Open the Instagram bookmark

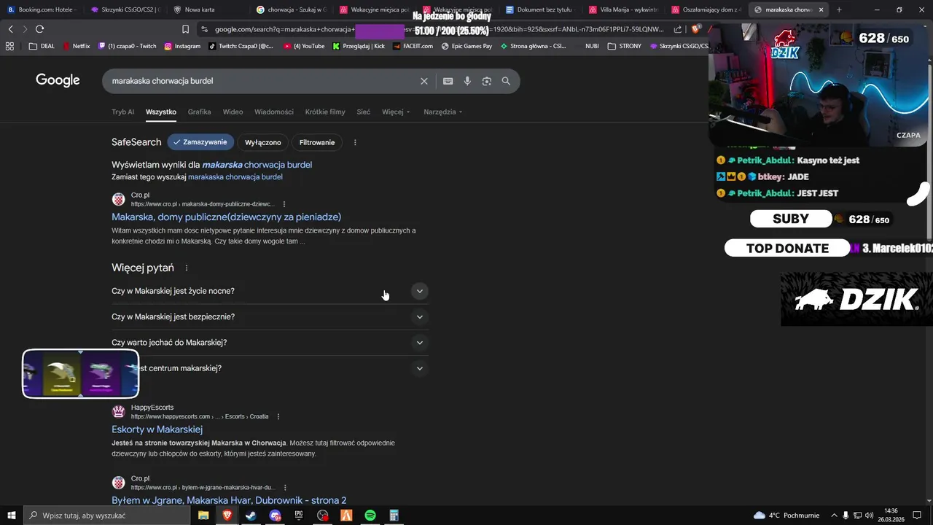tap(182, 46)
